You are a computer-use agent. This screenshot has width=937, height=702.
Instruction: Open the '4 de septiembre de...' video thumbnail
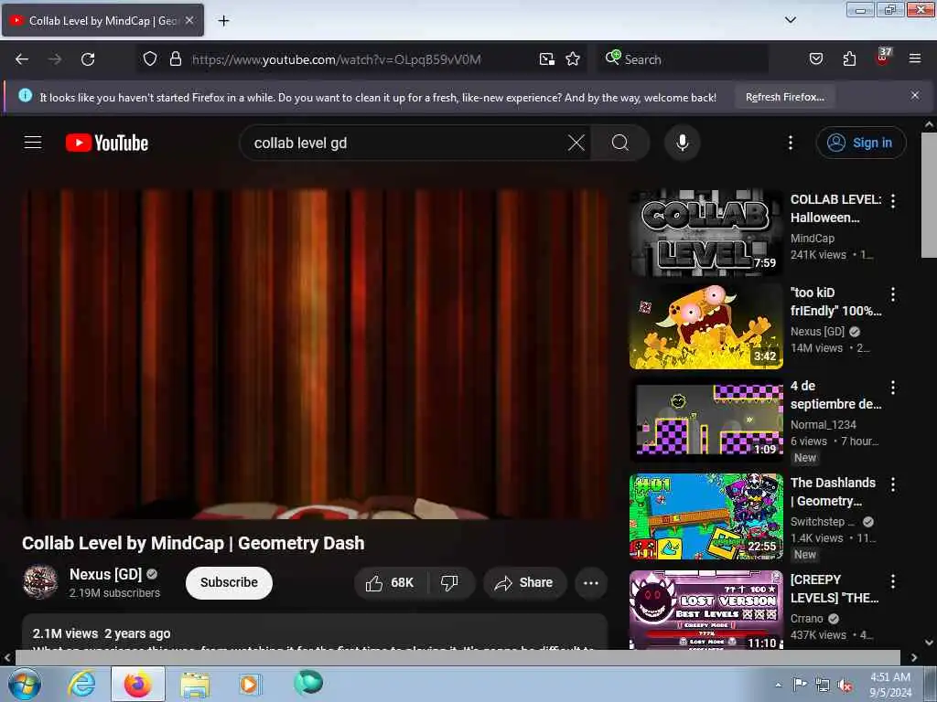tap(705, 420)
